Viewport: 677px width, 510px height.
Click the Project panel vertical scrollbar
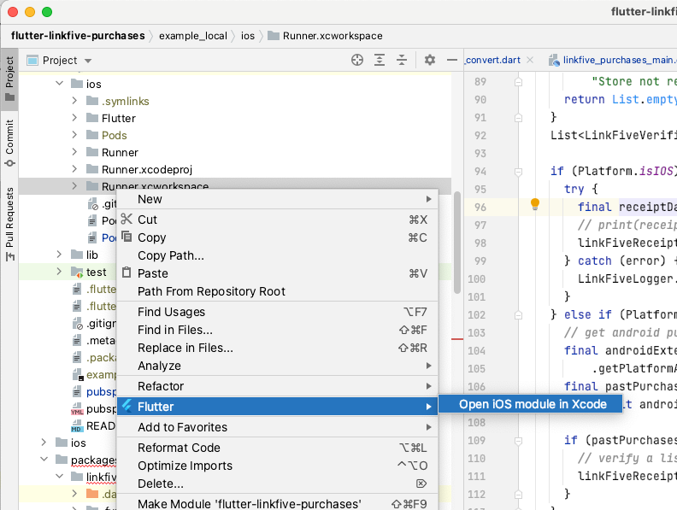tap(457, 243)
